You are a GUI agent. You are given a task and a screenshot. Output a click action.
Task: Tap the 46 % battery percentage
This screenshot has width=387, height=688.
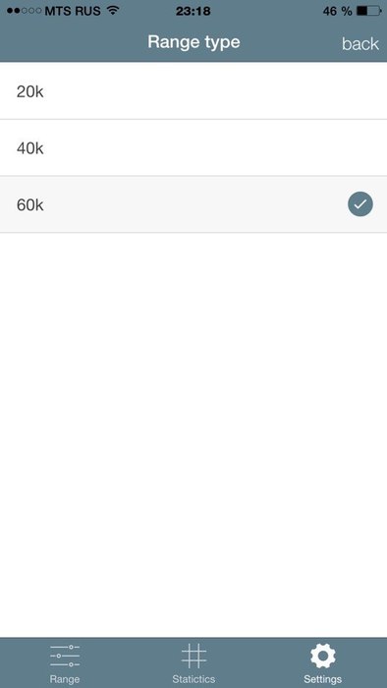point(338,11)
